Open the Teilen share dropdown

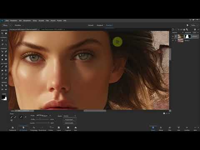coord(195,25)
